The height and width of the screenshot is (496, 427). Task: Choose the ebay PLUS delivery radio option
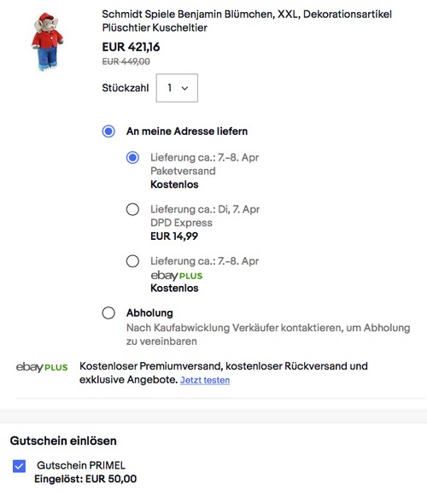[x=132, y=261]
